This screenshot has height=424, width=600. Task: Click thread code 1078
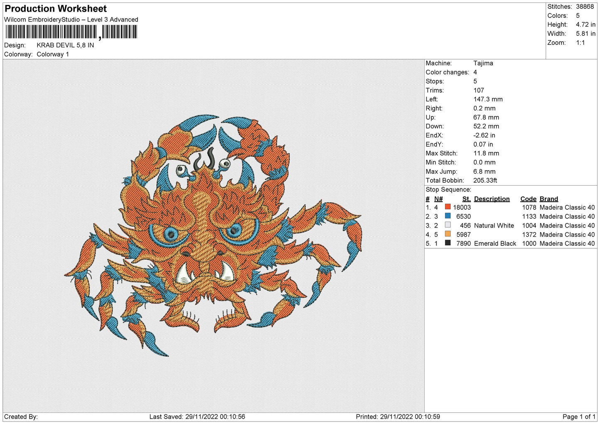click(529, 207)
